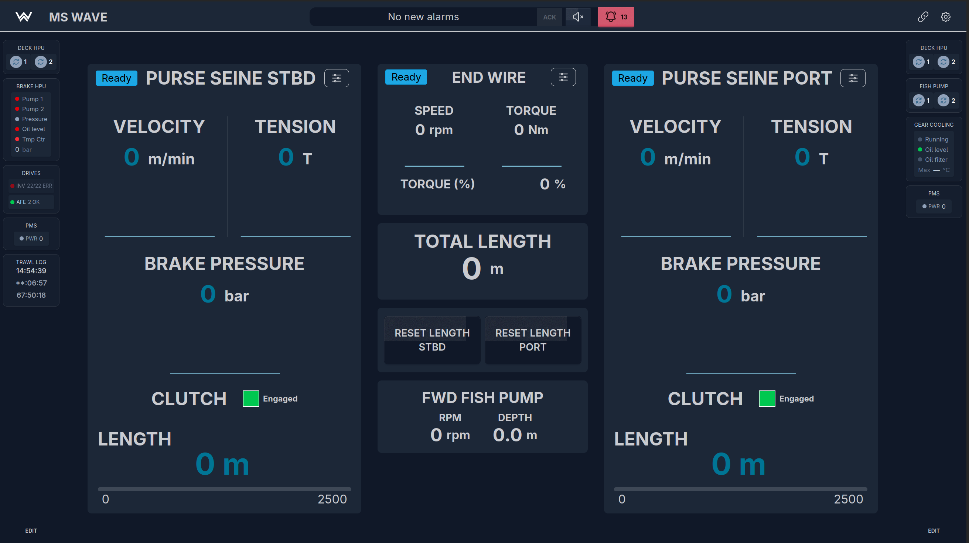Click the MS Wave logo icon

pyautogui.click(x=24, y=17)
